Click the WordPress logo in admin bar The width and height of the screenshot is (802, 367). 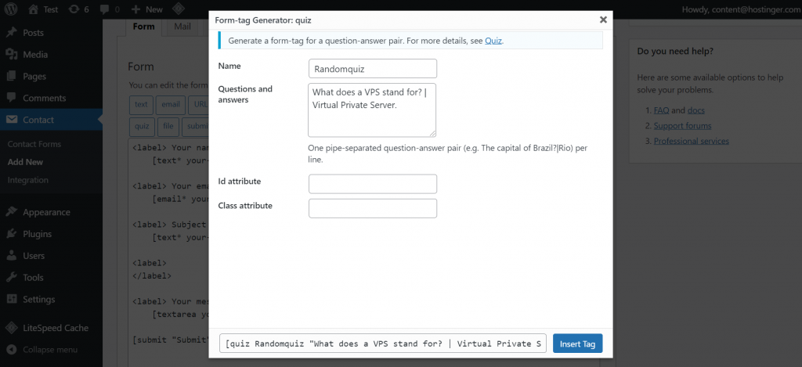(x=11, y=9)
